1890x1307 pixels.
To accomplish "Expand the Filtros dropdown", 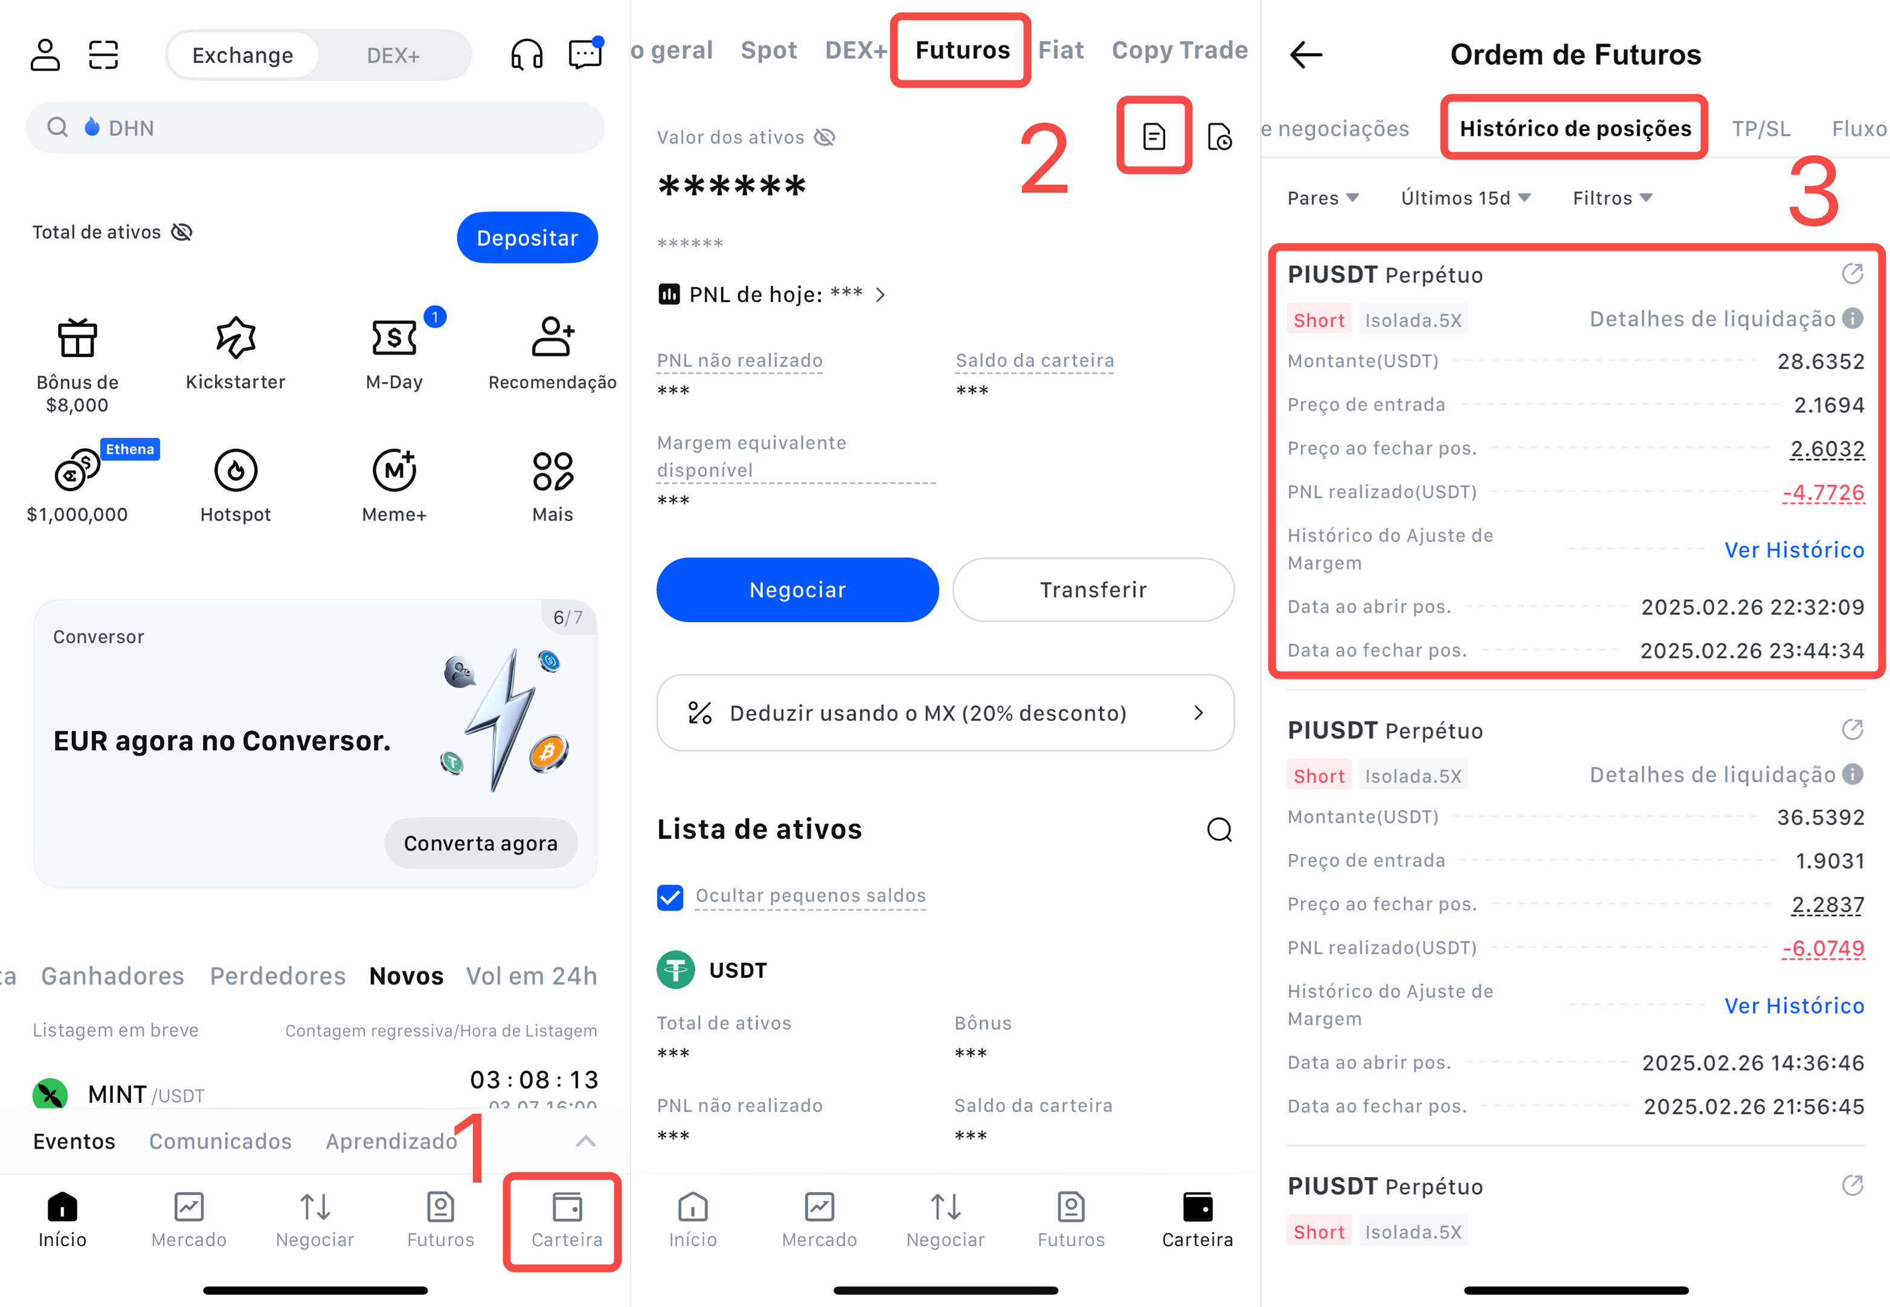I will click(x=1612, y=198).
